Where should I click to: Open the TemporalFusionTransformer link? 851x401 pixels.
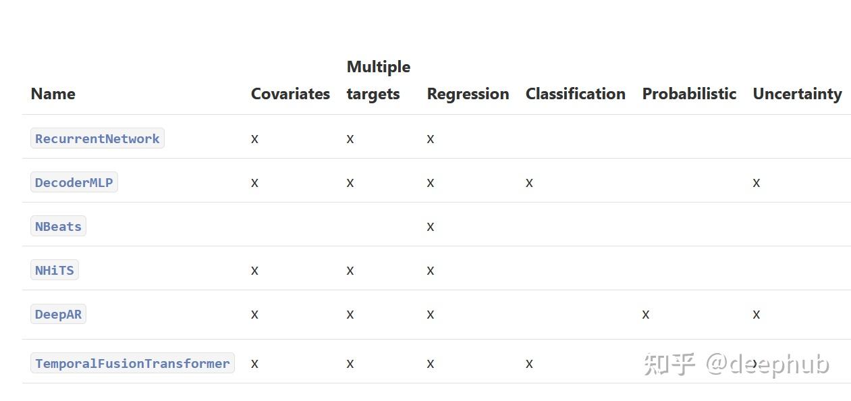[132, 363]
